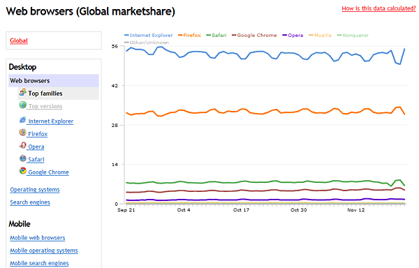The image size is (419, 268).
Task: Click the 'Oct 17' axis label
Action: pos(241,210)
